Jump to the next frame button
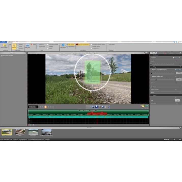The image size is (182, 182). click(103, 107)
